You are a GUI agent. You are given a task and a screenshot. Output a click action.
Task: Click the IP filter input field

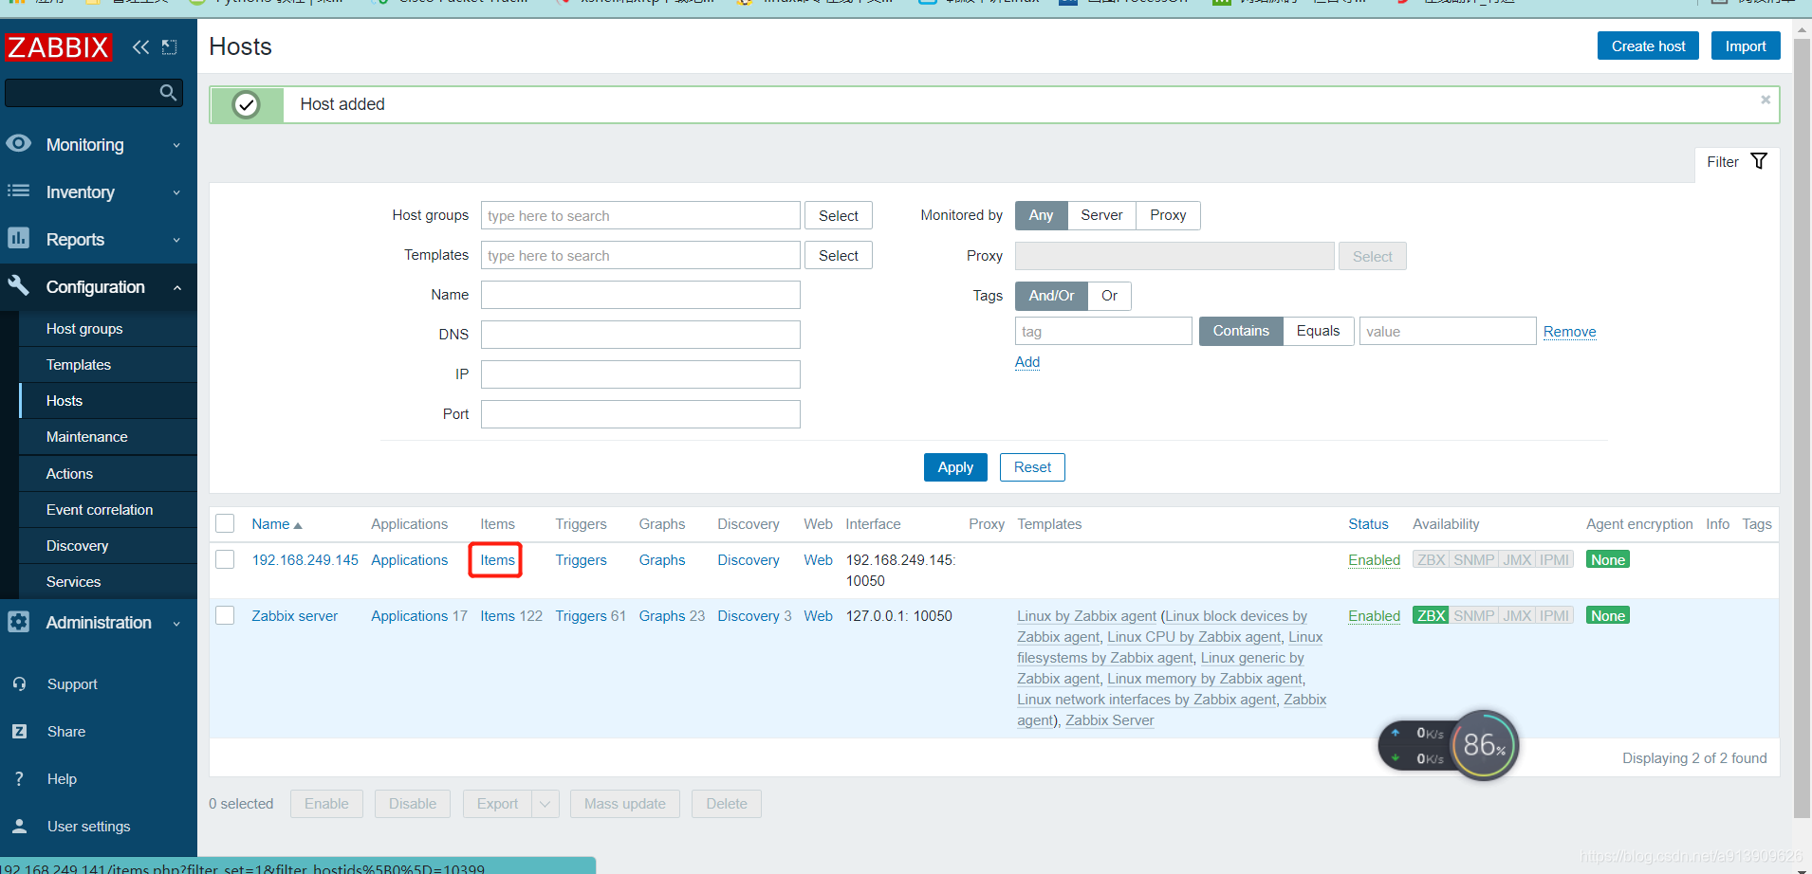640,374
